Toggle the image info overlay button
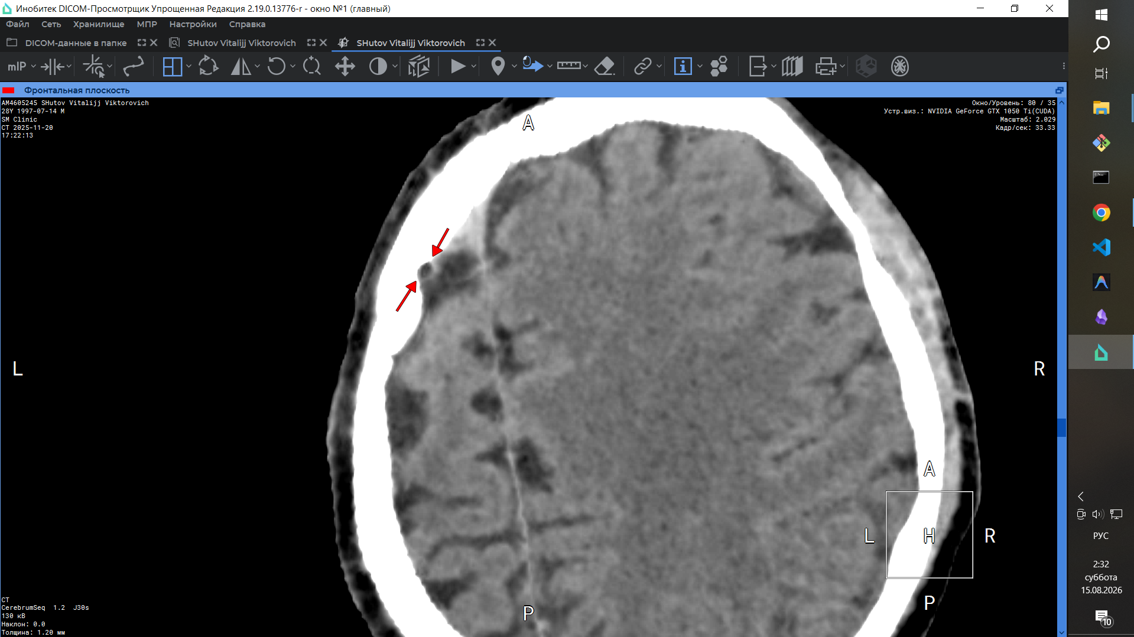The image size is (1134, 637). 683,66
